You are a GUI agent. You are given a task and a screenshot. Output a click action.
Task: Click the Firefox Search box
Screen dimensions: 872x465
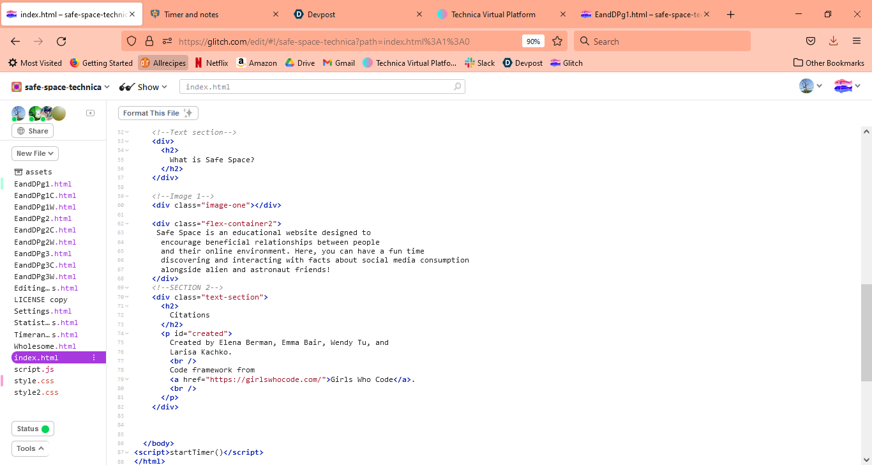[662, 41]
